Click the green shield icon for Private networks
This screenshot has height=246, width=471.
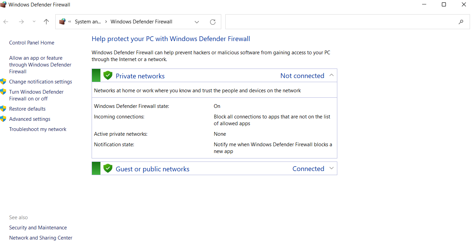point(108,75)
